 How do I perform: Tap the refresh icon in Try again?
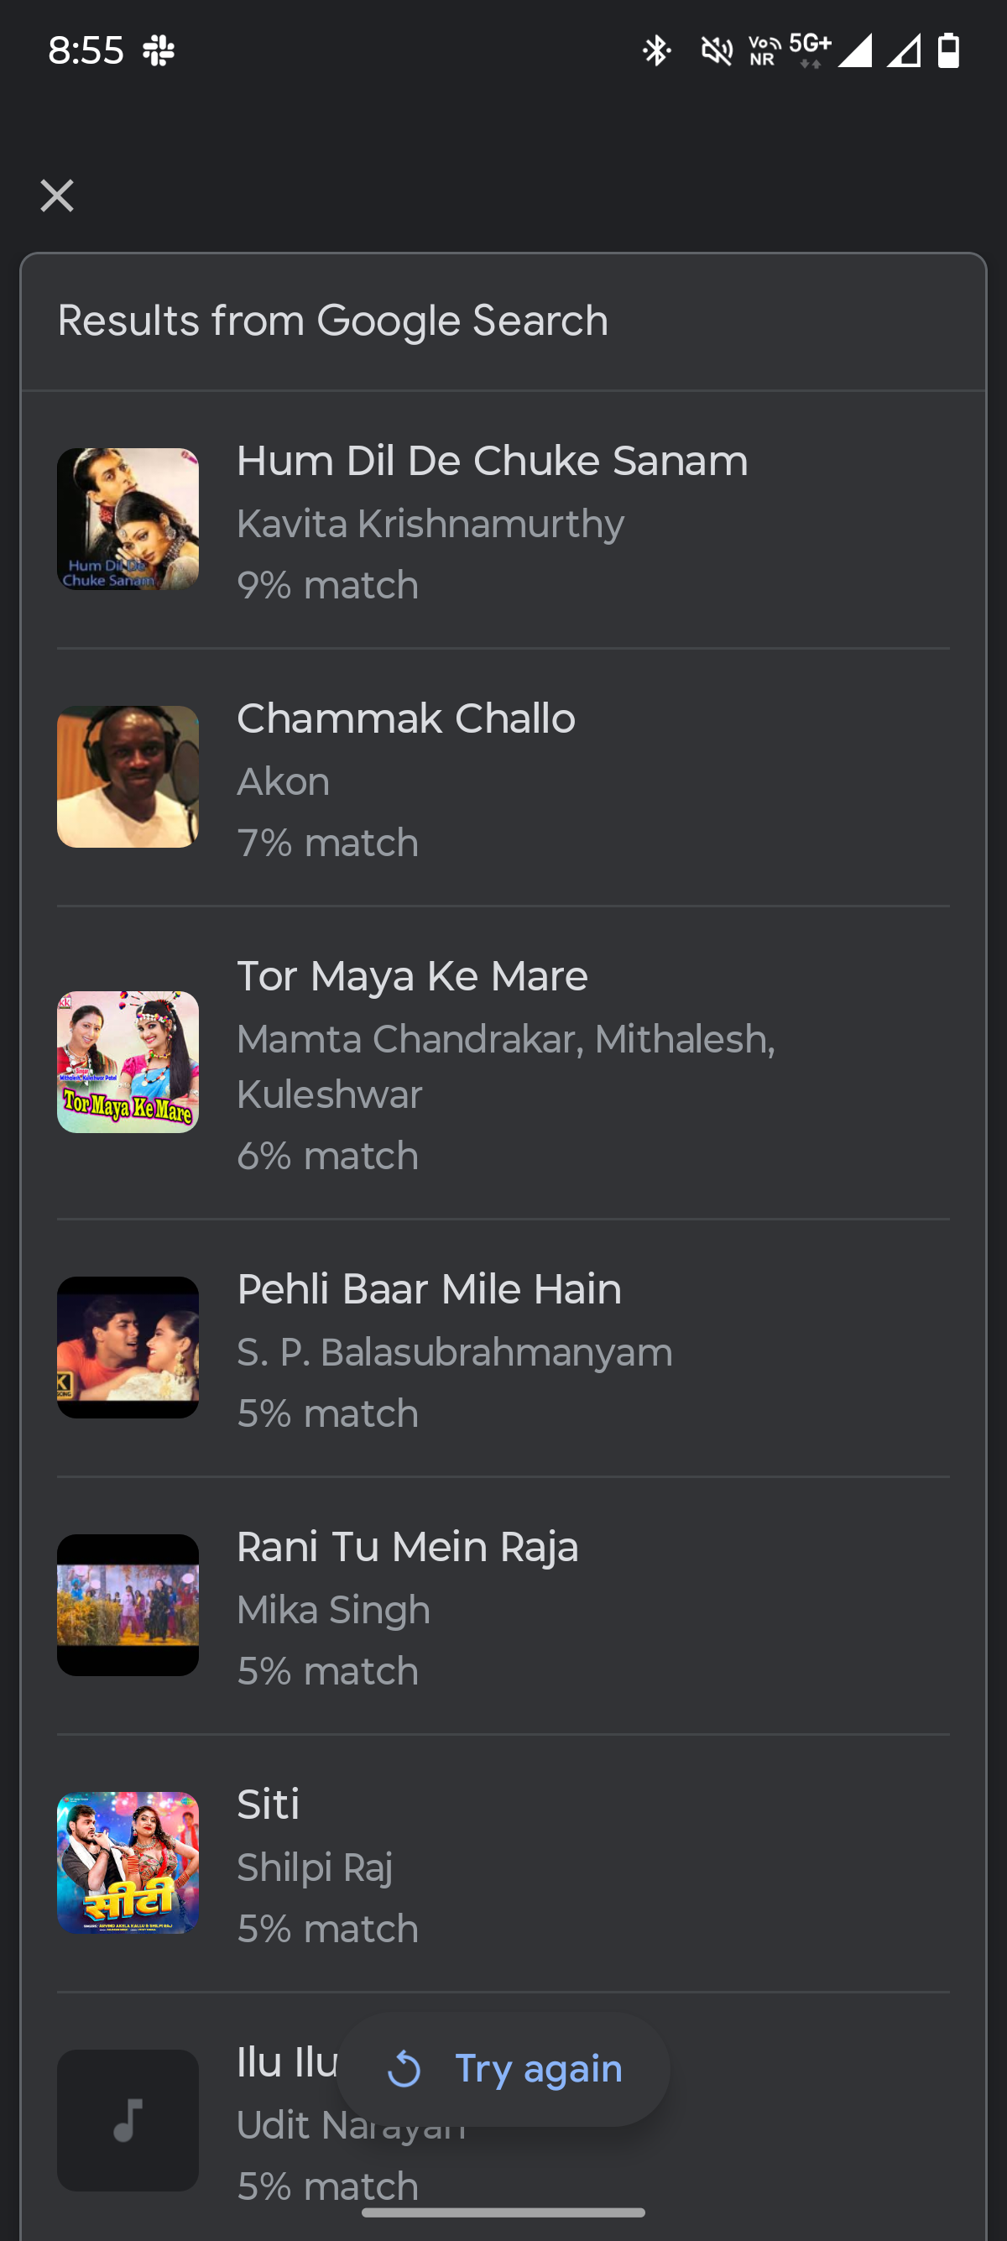tap(404, 2070)
